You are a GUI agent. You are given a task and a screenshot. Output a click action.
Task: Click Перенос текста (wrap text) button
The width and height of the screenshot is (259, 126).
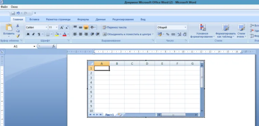114,27
